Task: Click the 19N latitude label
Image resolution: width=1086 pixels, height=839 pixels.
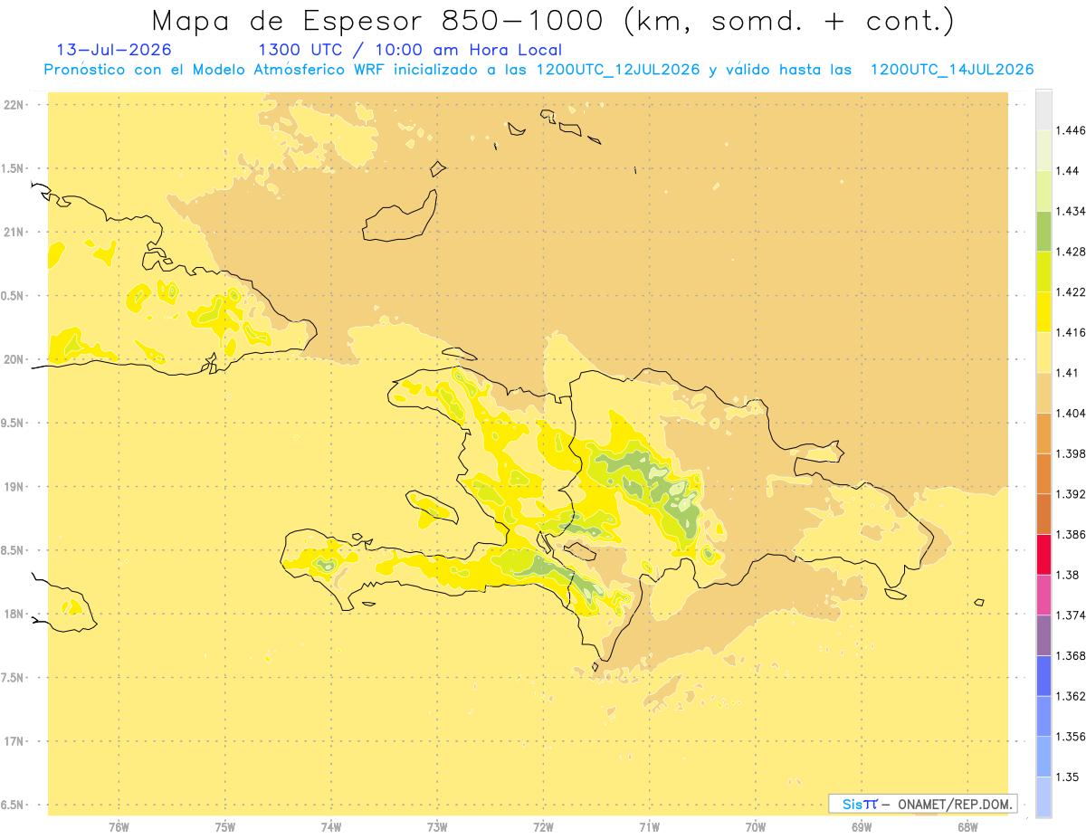Action: pyautogui.click(x=14, y=486)
